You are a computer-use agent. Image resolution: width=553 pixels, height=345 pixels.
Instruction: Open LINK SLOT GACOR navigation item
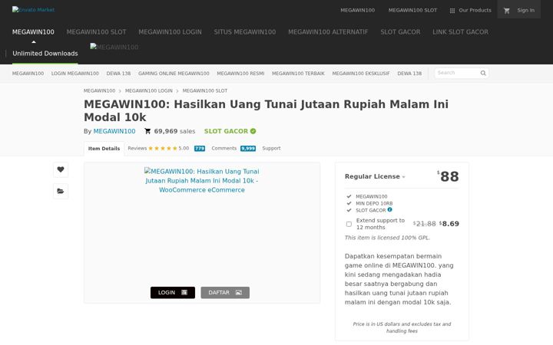(x=460, y=32)
